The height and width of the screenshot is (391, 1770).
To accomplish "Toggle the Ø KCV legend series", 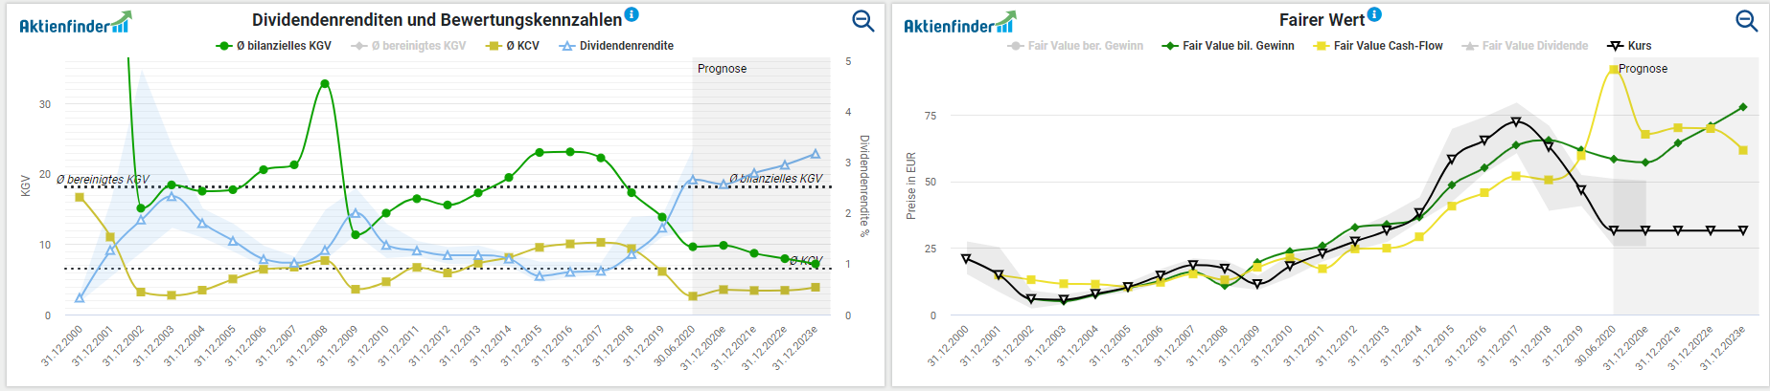I will 514,46.
